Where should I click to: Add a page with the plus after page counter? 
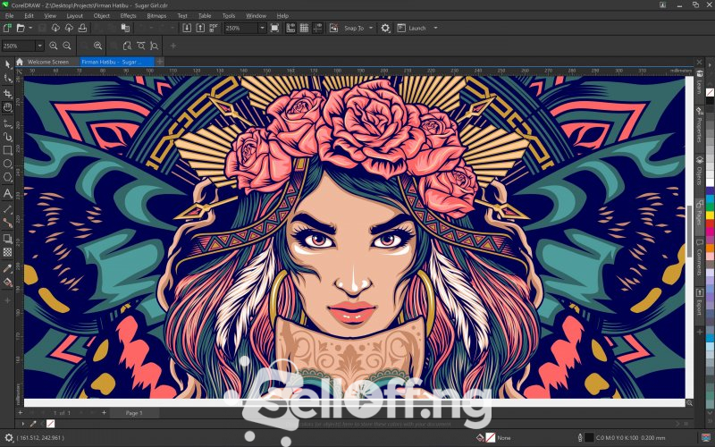click(104, 413)
